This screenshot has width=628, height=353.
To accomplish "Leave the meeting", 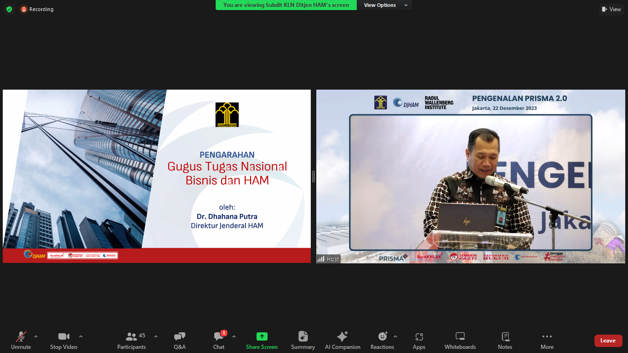I will click(608, 341).
